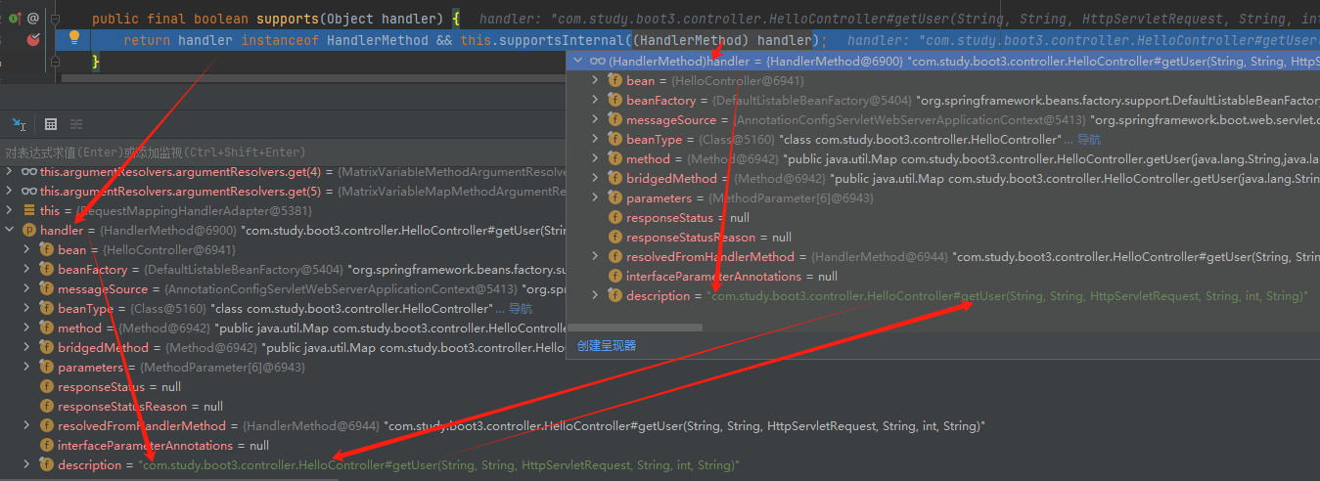This screenshot has width=1320, height=481.
Task: Click field icon of interfaceParameterAnnotations in popup
Action: [x=614, y=277]
